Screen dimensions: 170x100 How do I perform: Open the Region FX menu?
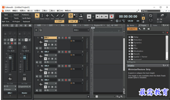[99, 25]
